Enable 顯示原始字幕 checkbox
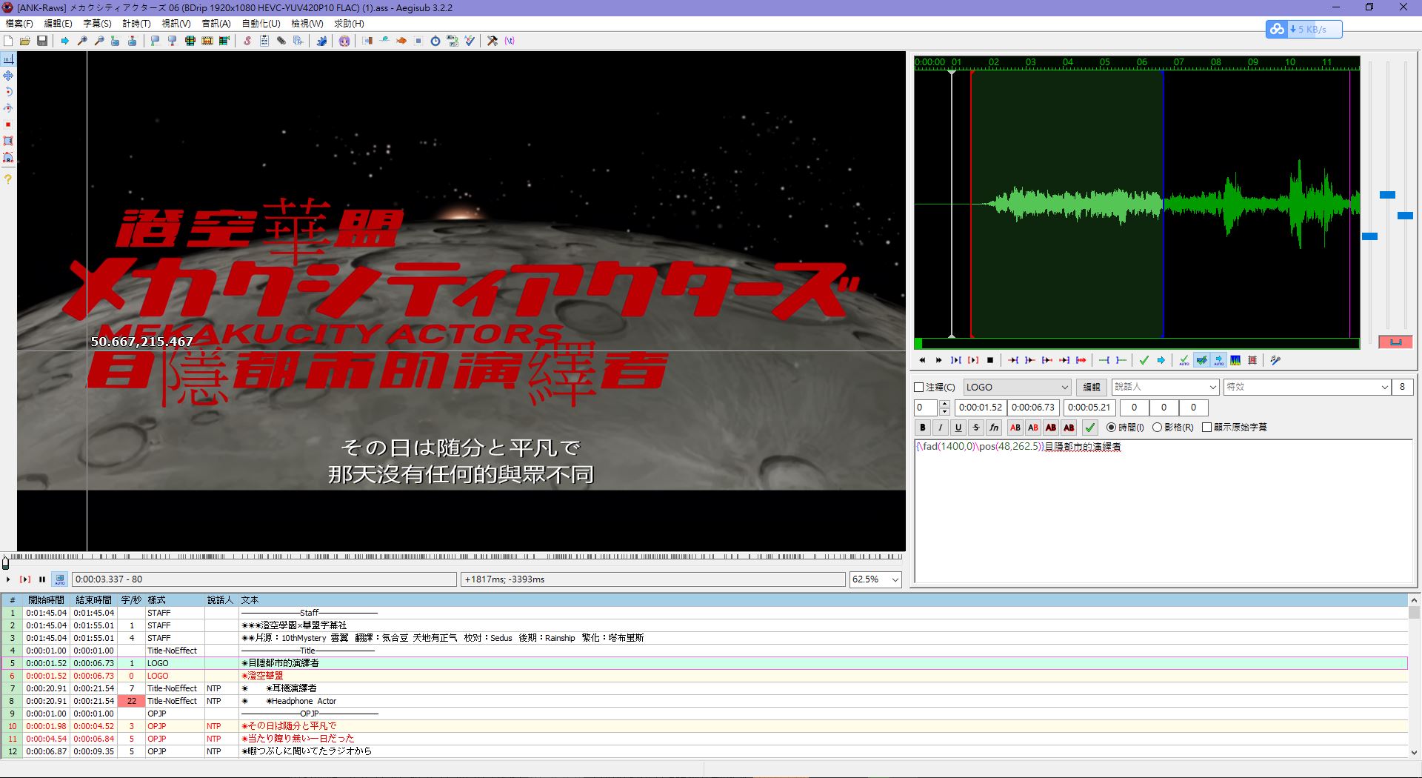 [1206, 427]
